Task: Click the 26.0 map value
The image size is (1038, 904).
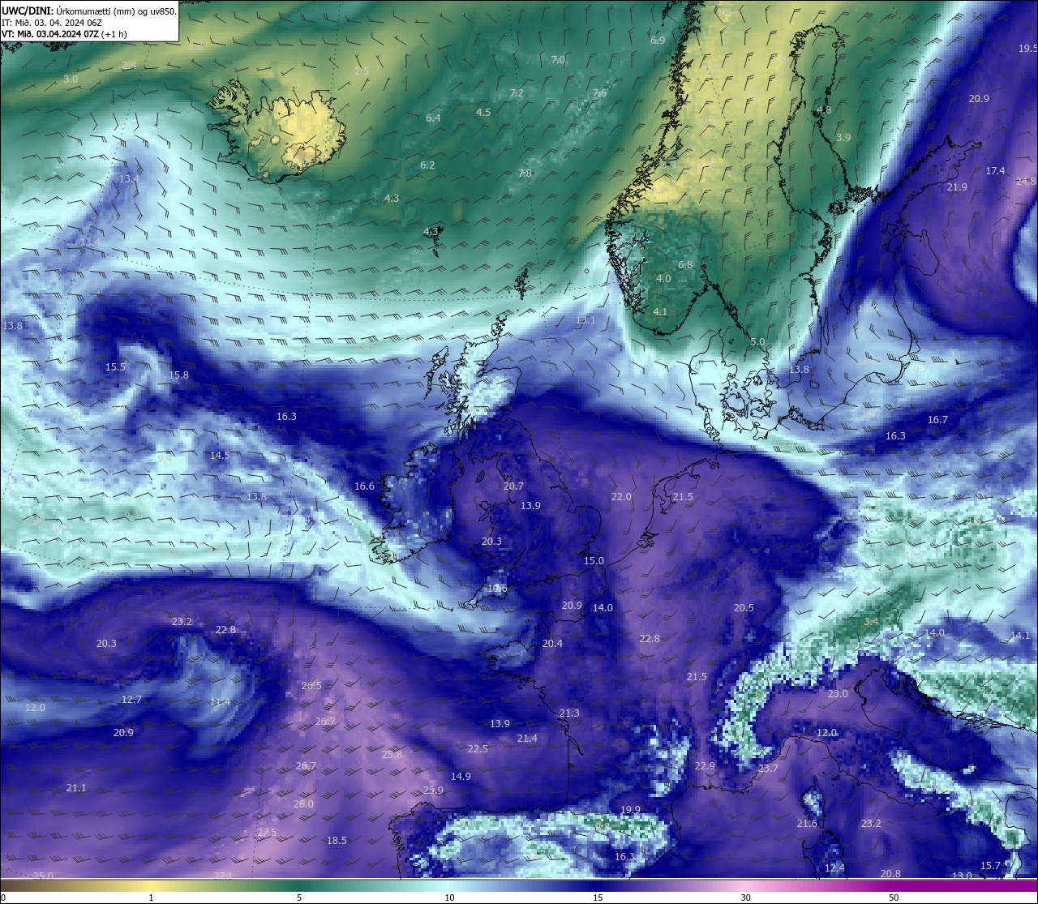Action: (303, 804)
